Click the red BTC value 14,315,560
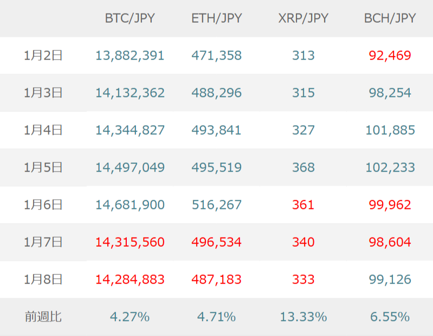The height and width of the screenshot is (336, 433). coord(130,242)
